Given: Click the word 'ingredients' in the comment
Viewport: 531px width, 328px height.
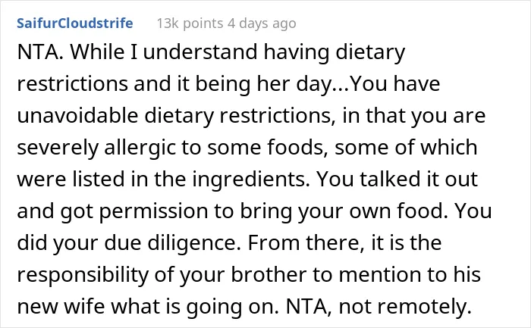Looking at the screenshot, I should coord(251,180).
